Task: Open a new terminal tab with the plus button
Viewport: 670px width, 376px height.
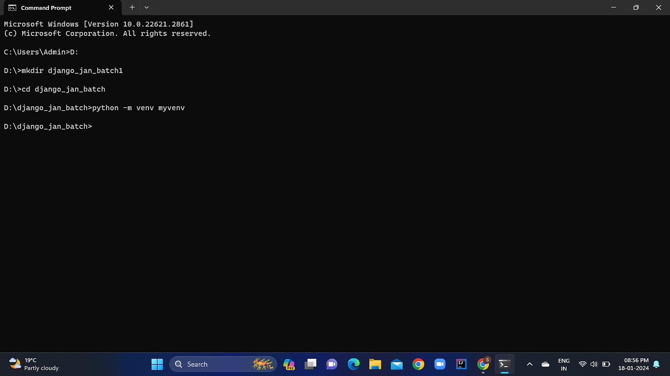Action: pyautogui.click(x=132, y=7)
